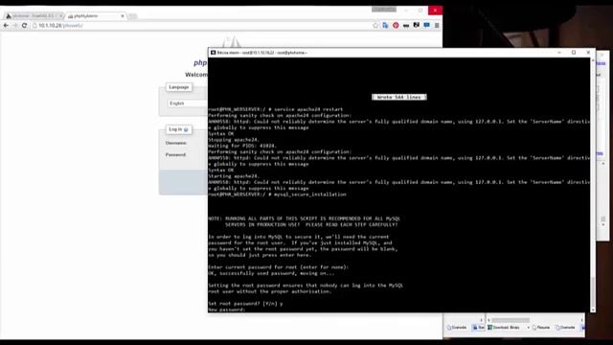This screenshot has width=613, height=345.
Task: Click the Username label on the login form
Action: pyautogui.click(x=176, y=143)
